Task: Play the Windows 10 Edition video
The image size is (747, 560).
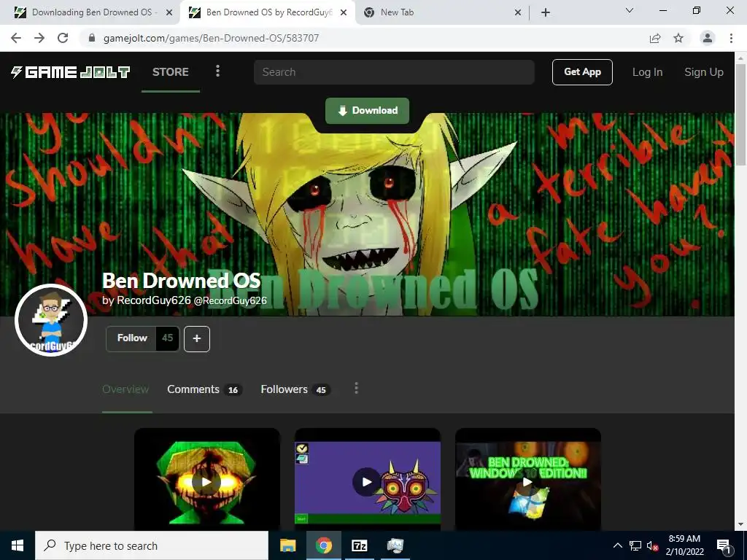Action: pyautogui.click(x=527, y=482)
